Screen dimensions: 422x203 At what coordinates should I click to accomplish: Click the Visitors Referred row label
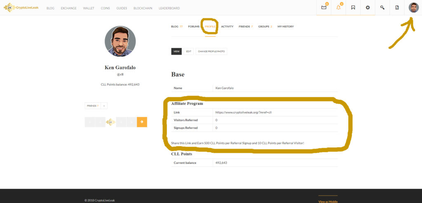click(186, 120)
